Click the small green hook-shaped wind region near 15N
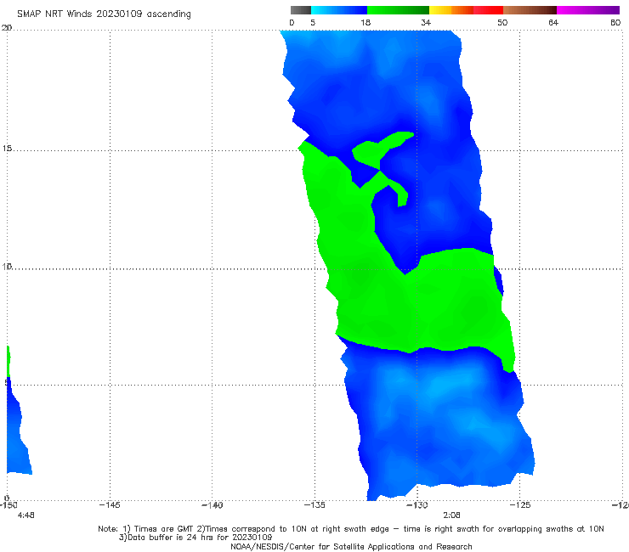 [x=369, y=152]
